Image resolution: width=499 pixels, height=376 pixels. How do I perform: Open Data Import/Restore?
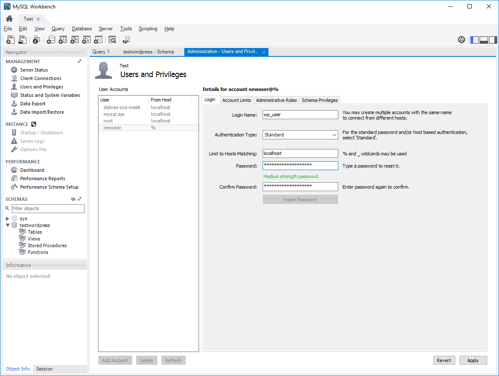pyautogui.click(x=42, y=112)
